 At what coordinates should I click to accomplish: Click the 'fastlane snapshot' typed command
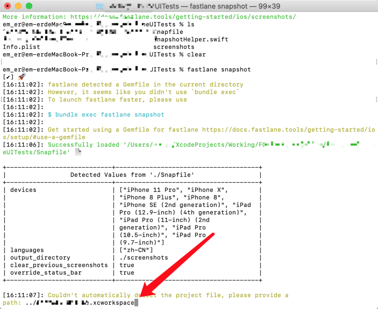219,70
